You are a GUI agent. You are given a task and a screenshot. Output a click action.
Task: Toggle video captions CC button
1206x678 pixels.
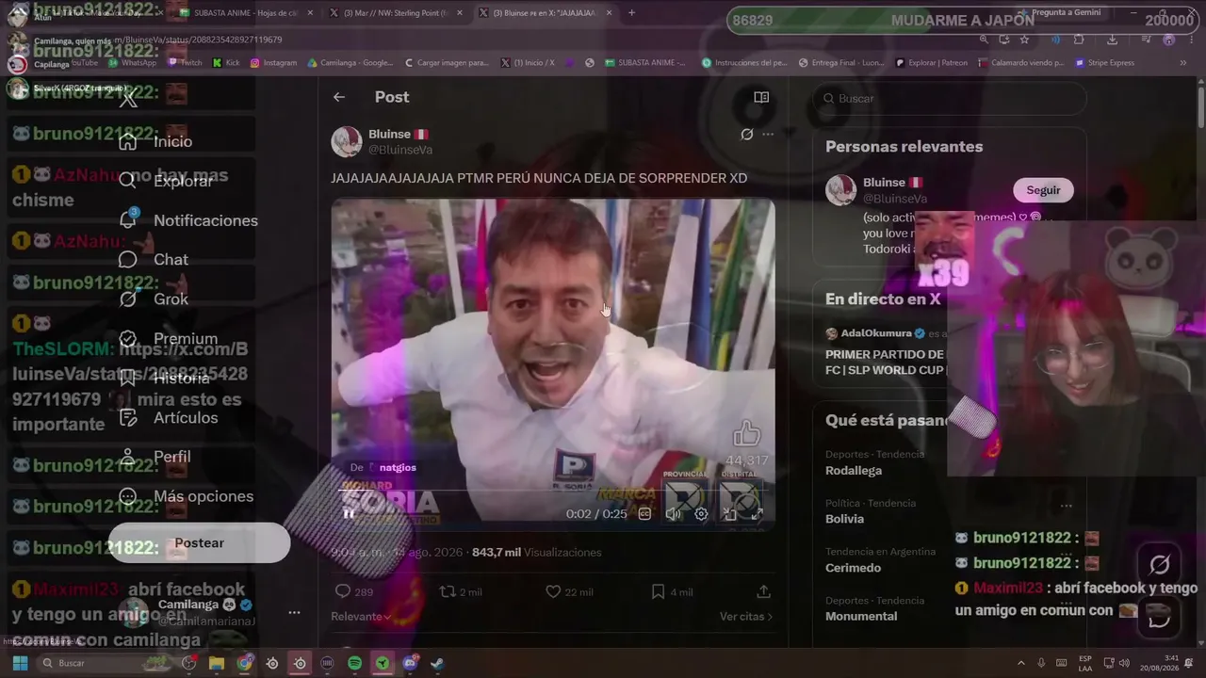click(x=644, y=514)
